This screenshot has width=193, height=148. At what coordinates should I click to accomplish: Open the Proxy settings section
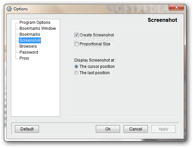pyautogui.click(x=24, y=58)
